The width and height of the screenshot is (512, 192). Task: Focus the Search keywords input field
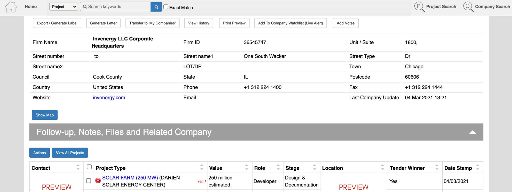click(115, 7)
